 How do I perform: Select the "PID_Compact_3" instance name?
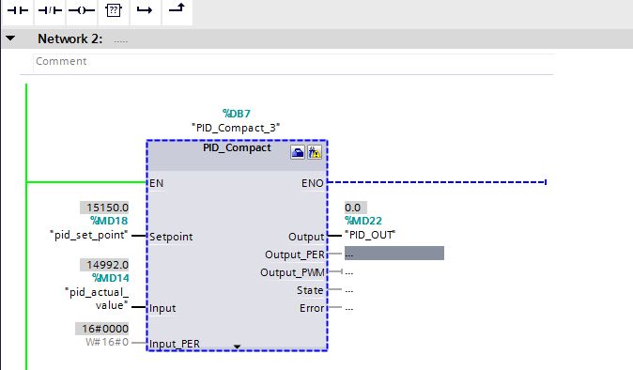coord(236,128)
